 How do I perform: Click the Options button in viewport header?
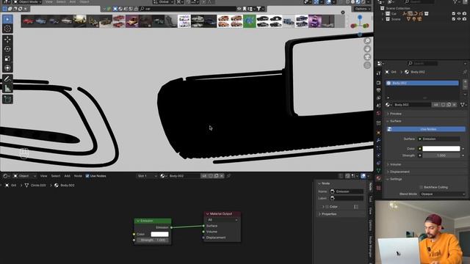[x=361, y=9]
